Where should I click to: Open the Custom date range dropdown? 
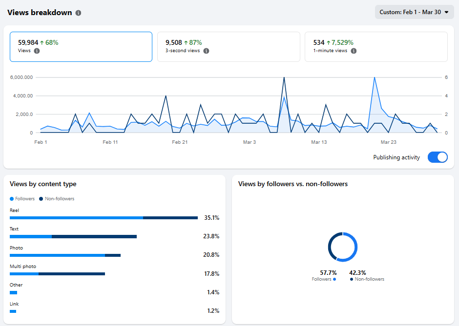click(414, 12)
